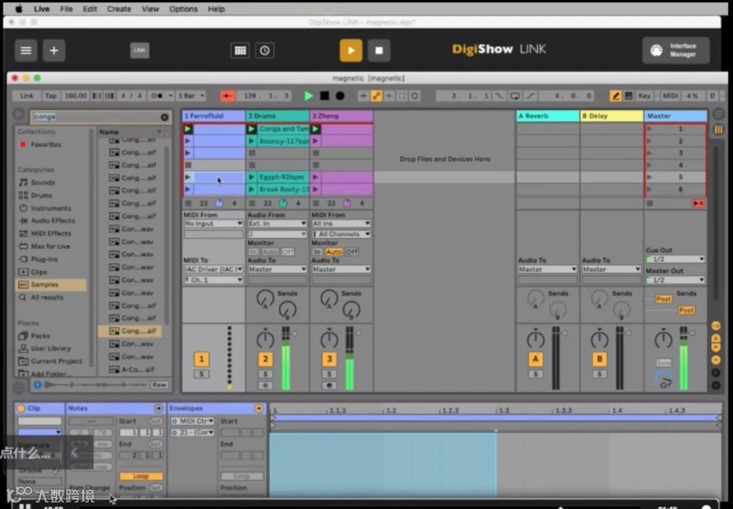Open the Cue Out 1/2 dropdown

tap(675, 259)
